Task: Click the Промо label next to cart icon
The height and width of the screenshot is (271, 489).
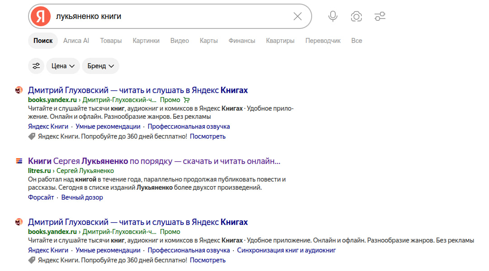Action: point(170,100)
